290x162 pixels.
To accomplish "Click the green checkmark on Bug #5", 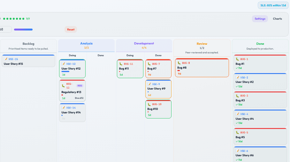I will coord(237,141).
